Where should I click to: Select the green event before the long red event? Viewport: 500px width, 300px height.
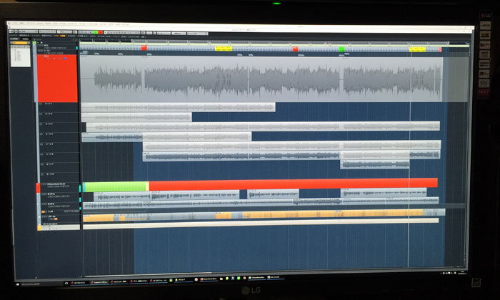coord(116,186)
